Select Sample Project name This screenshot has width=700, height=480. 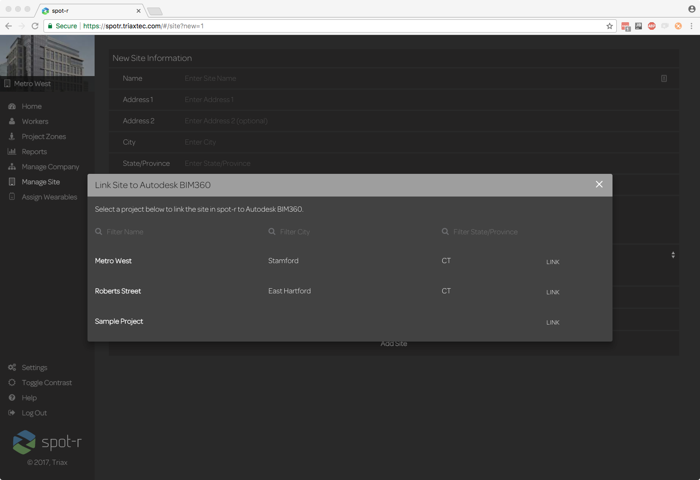click(119, 321)
